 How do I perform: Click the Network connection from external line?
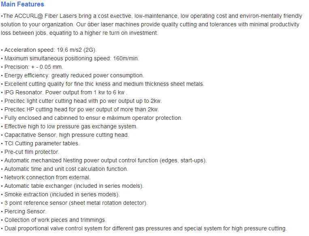pos(46,177)
